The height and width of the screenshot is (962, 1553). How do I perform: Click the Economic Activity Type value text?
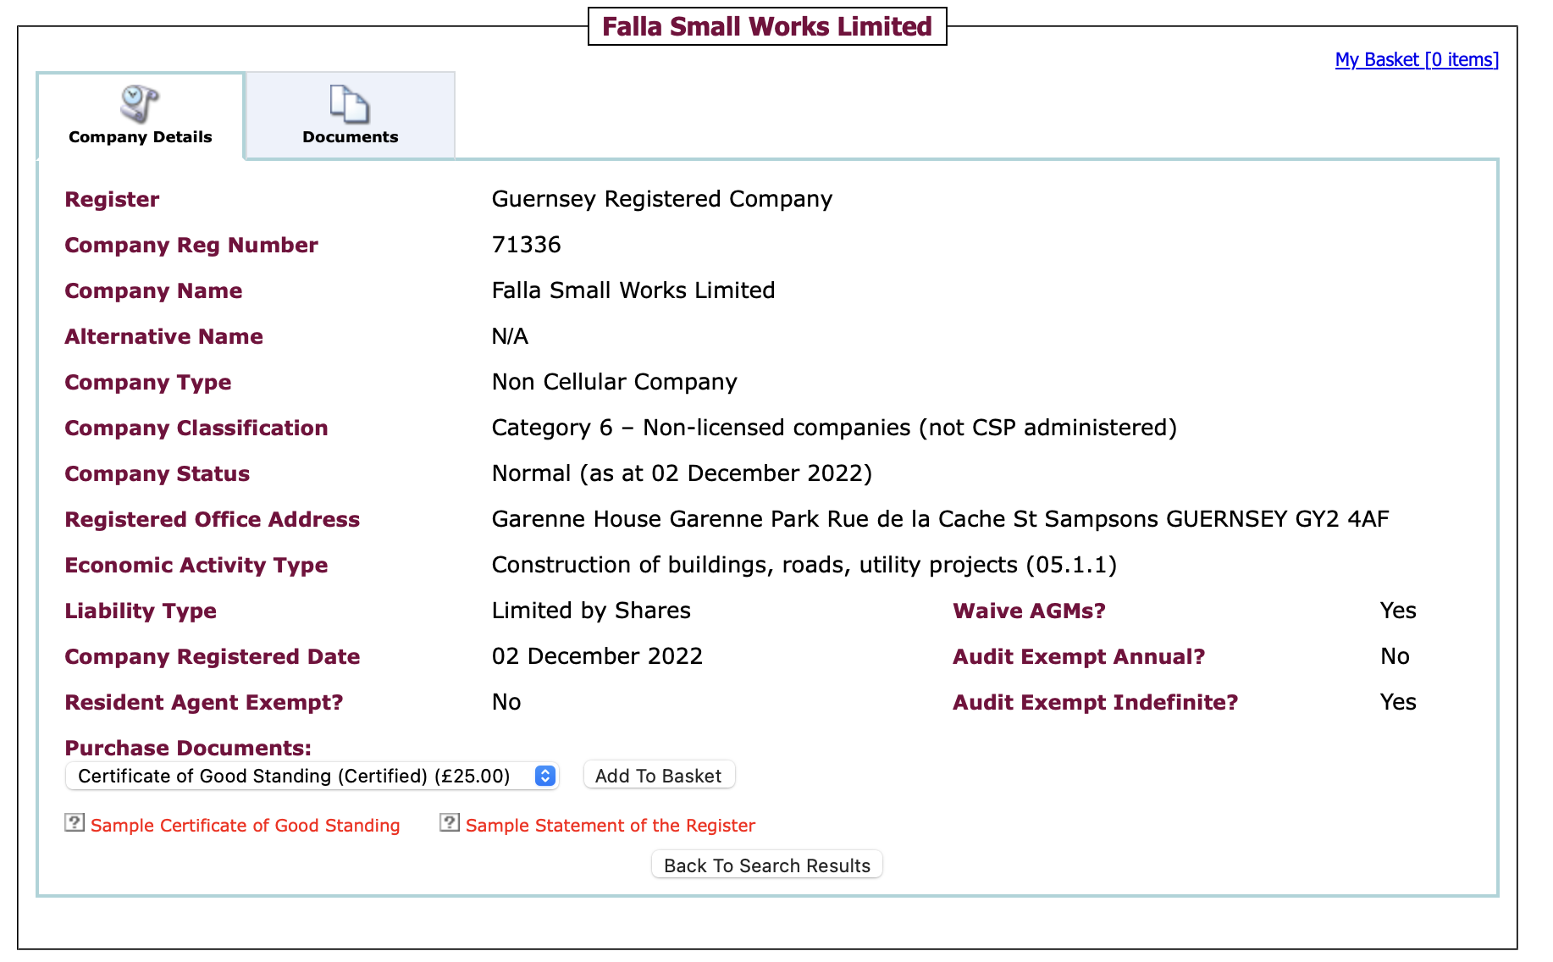click(x=804, y=565)
